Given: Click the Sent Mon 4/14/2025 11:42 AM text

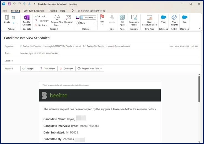Looking at the screenshot, I should [183, 46].
